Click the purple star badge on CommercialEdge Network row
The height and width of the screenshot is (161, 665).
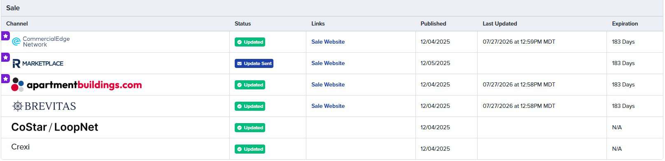click(x=5, y=36)
